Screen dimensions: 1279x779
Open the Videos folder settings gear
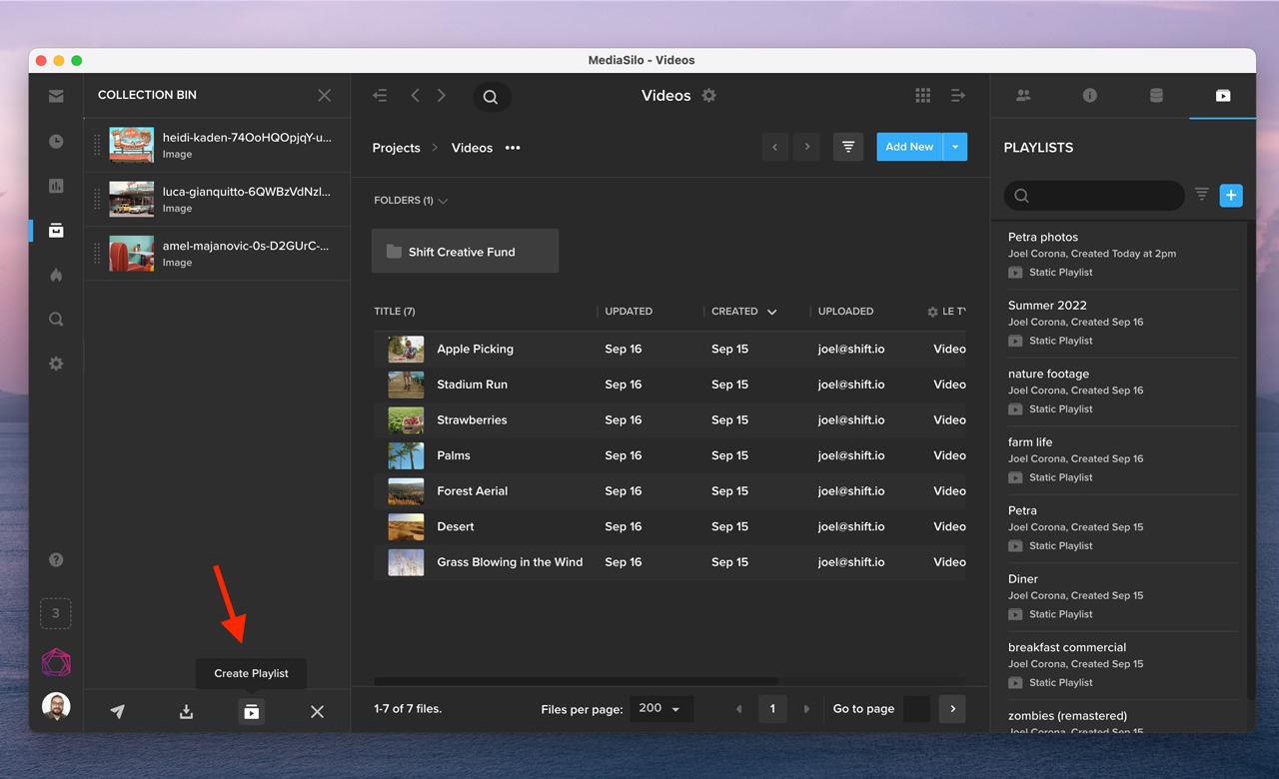[x=709, y=96]
